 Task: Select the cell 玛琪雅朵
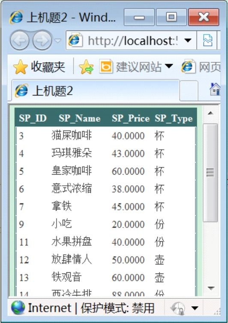(x=72, y=153)
